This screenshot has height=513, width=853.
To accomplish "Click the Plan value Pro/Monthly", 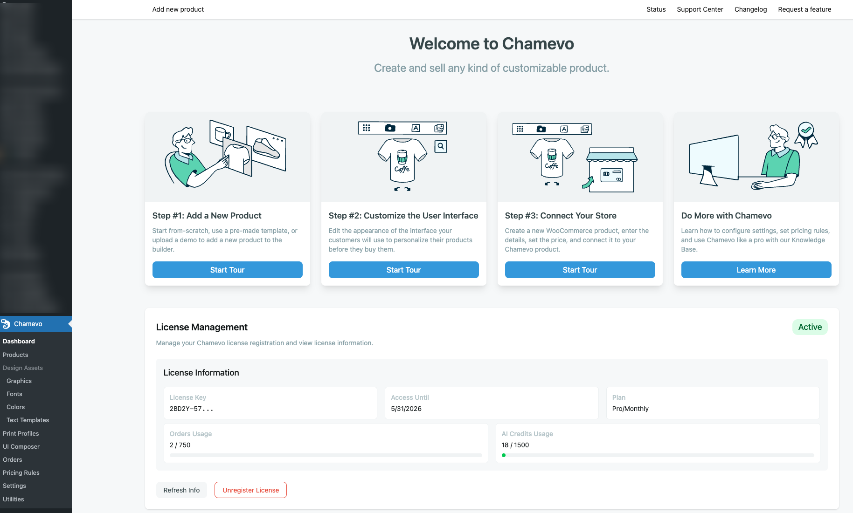I will [x=631, y=409].
